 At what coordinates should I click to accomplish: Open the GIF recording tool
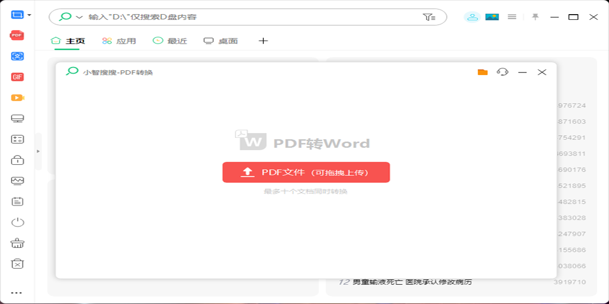pos(17,77)
